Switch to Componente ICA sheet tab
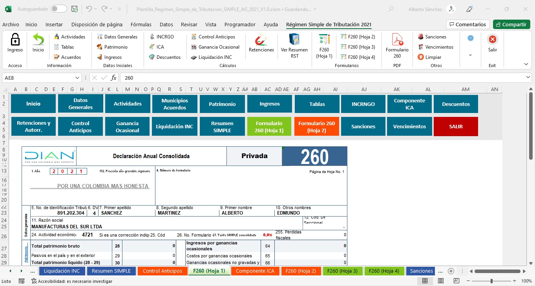The width and height of the screenshot is (535, 286). [255, 271]
